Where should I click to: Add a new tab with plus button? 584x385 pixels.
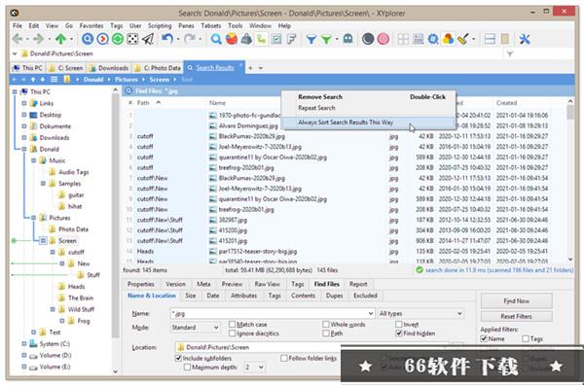point(250,68)
